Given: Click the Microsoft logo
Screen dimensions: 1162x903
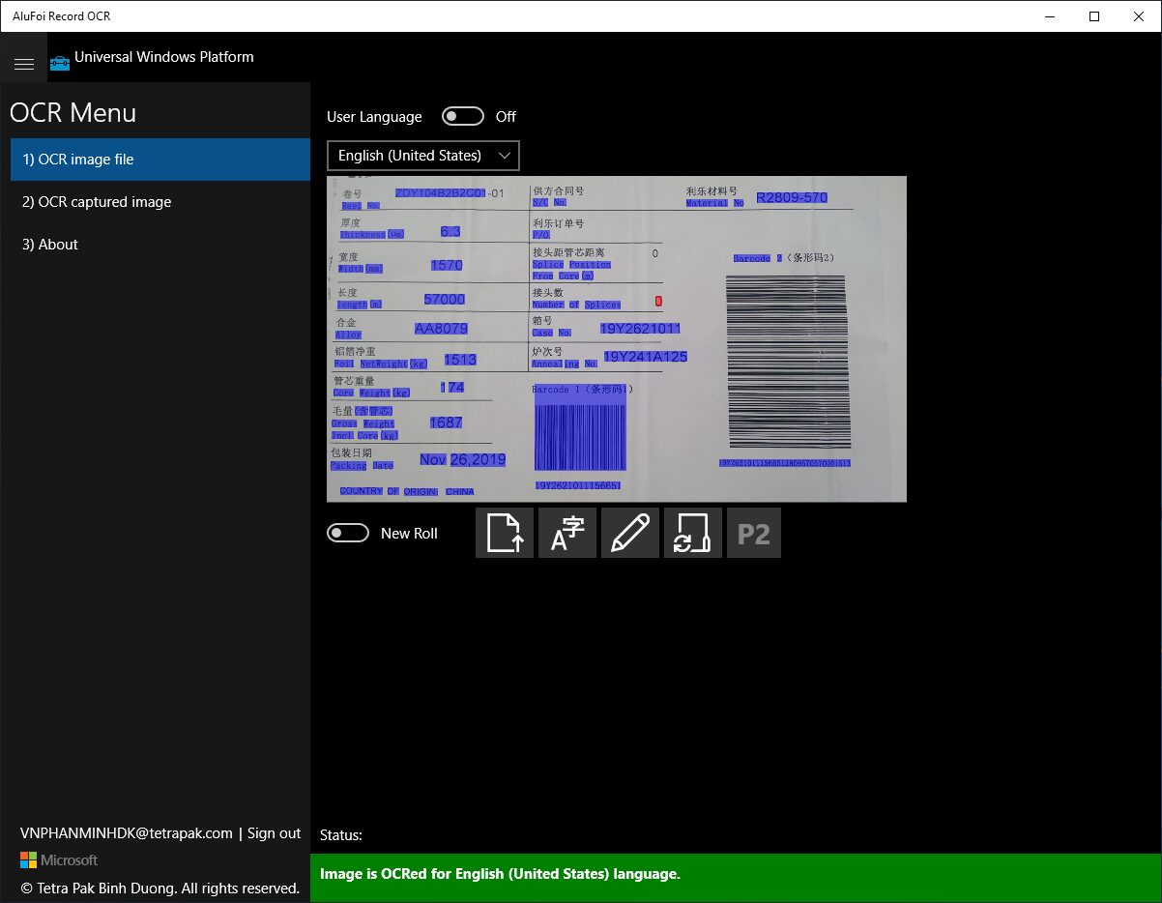Looking at the screenshot, I should pos(59,859).
